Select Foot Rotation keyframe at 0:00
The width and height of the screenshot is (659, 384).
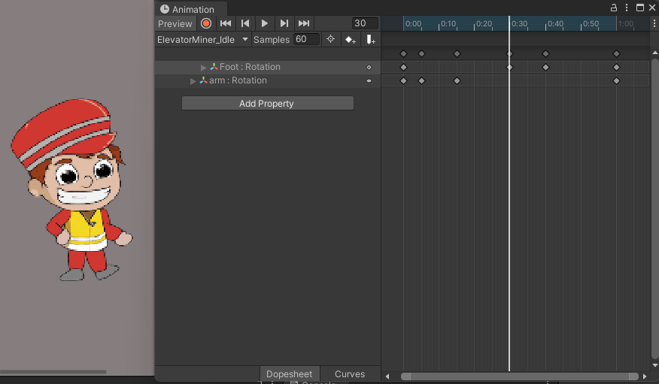(x=403, y=67)
